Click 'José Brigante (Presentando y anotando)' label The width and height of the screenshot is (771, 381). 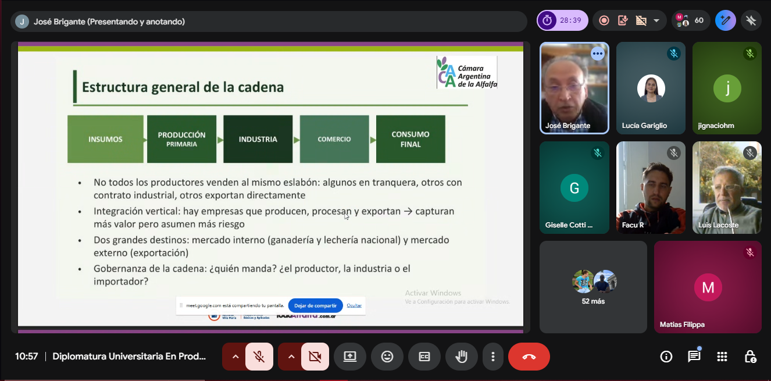[109, 22]
